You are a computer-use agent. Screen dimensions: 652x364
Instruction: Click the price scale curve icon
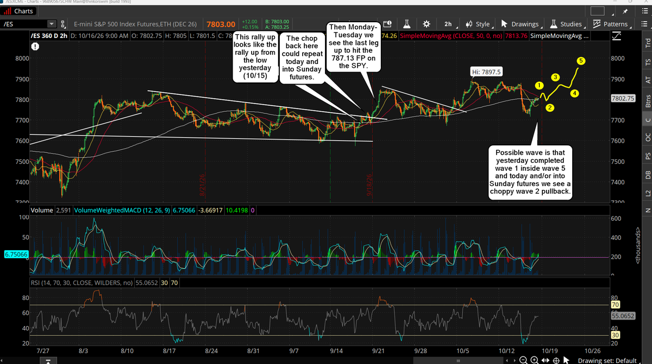[617, 36]
